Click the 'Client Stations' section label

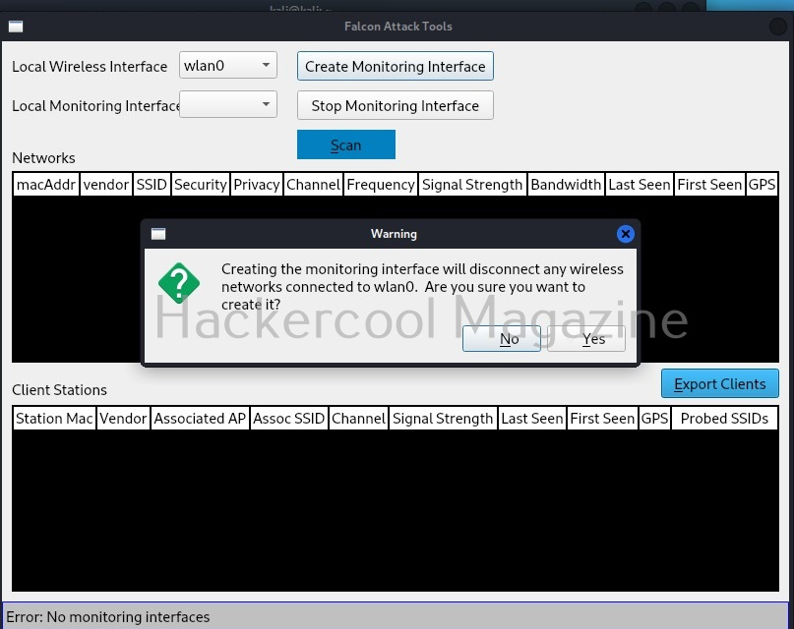pos(59,390)
